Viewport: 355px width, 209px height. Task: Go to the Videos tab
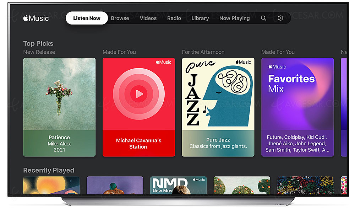148,18
